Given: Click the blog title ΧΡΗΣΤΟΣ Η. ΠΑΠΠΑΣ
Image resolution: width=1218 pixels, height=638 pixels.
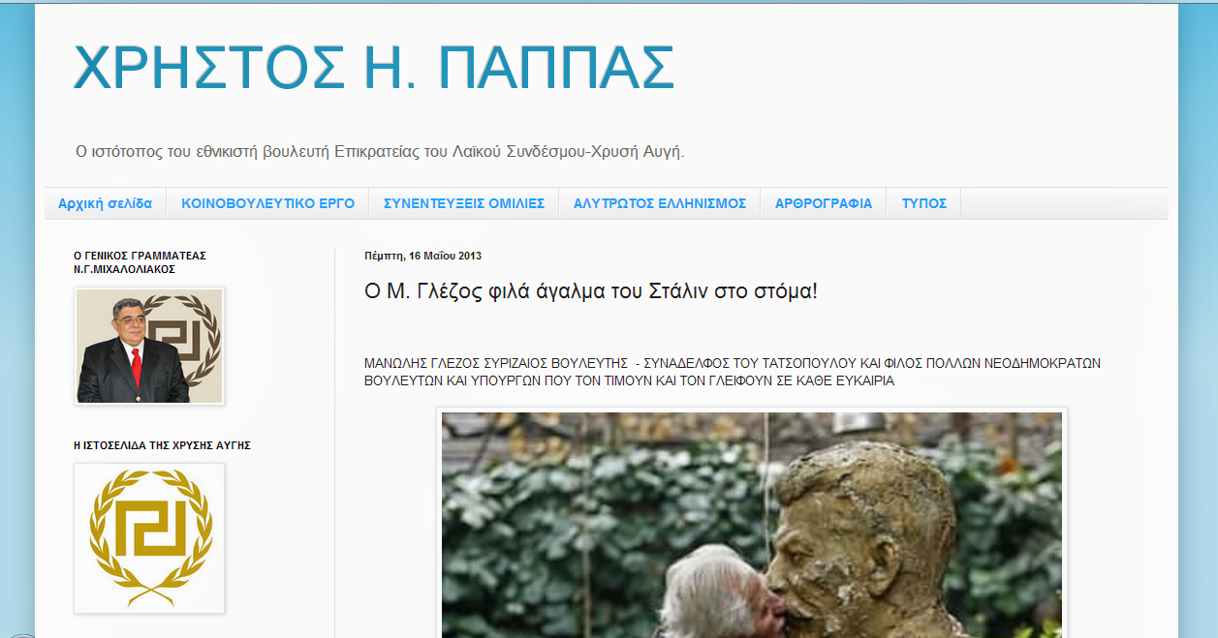Looking at the screenshot, I should tap(374, 68).
